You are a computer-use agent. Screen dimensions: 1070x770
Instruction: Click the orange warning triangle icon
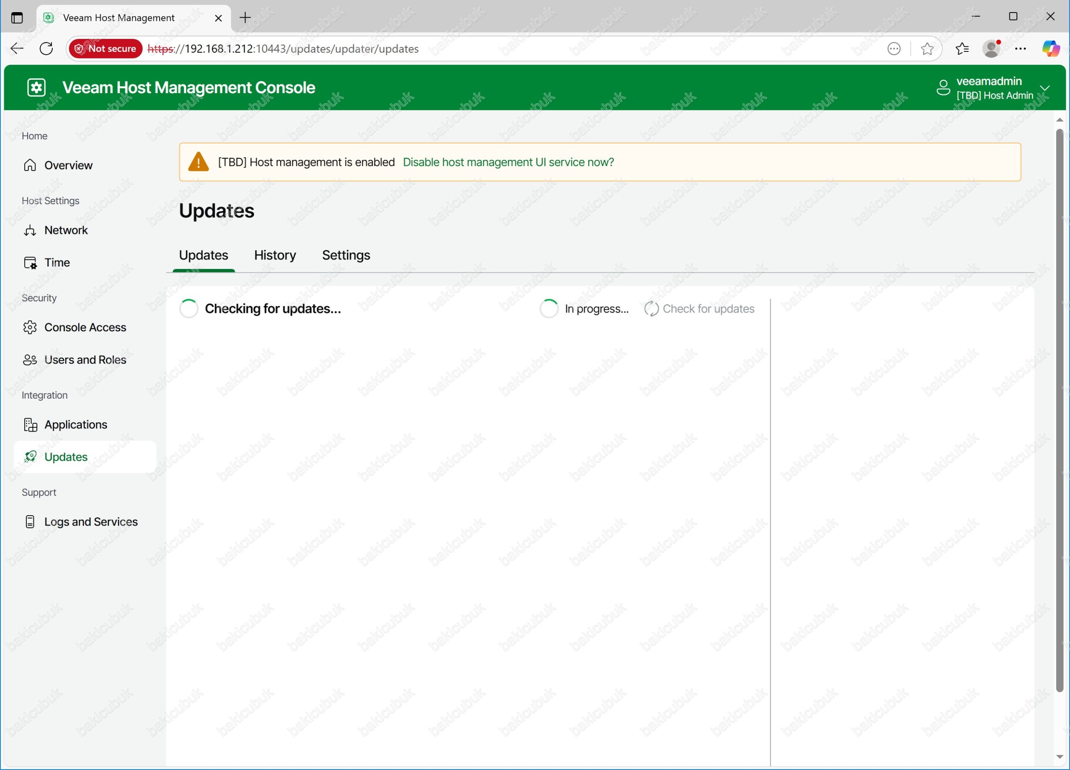pos(199,162)
